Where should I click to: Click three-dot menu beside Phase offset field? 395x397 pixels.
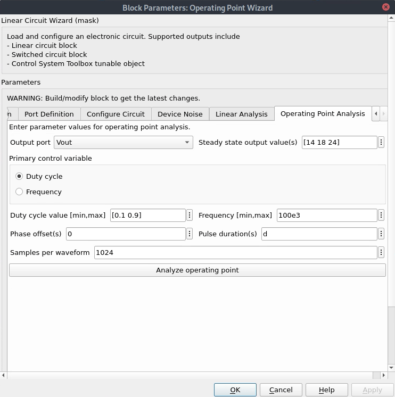pyautogui.click(x=190, y=234)
